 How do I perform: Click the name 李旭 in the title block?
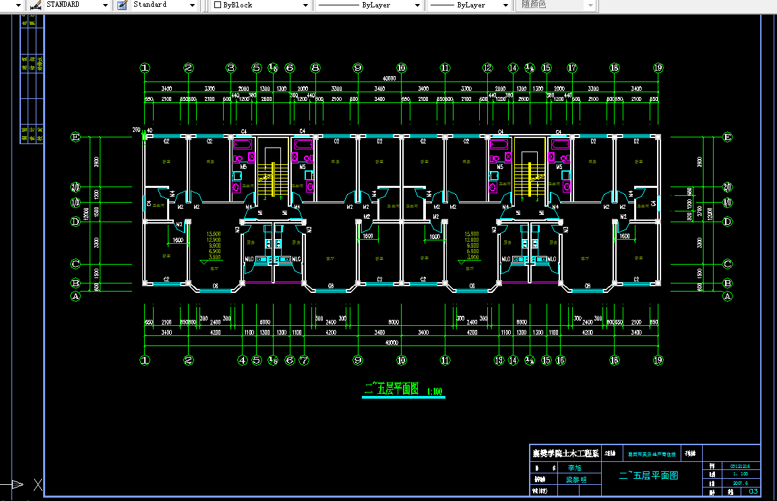click(575, 468)
